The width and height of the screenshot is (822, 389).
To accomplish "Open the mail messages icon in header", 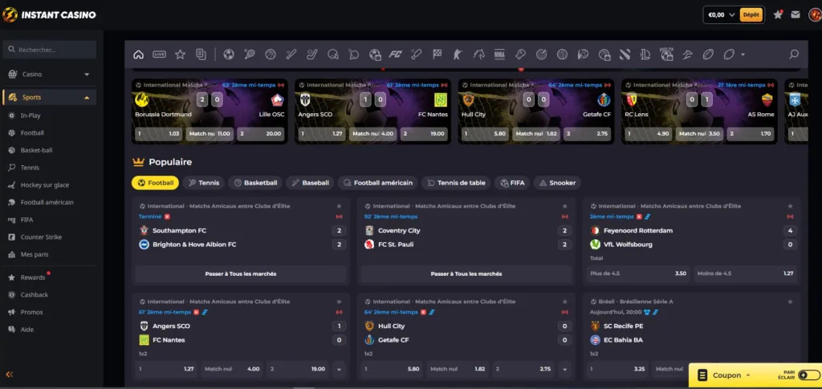I will tap(796, 14).
